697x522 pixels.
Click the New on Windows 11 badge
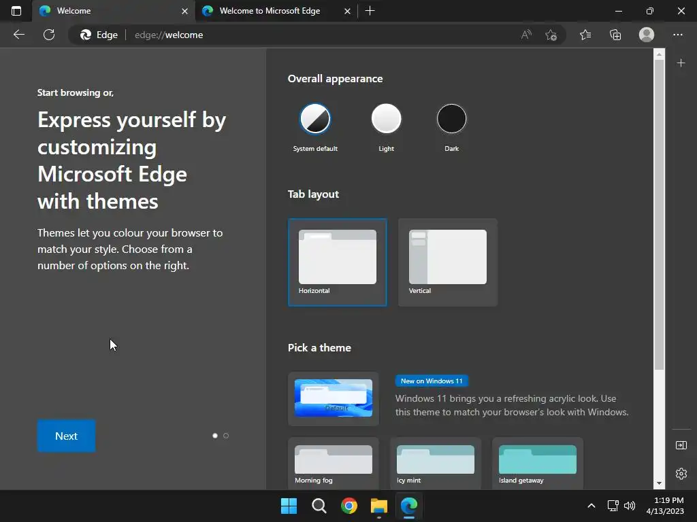click(432, 381)
